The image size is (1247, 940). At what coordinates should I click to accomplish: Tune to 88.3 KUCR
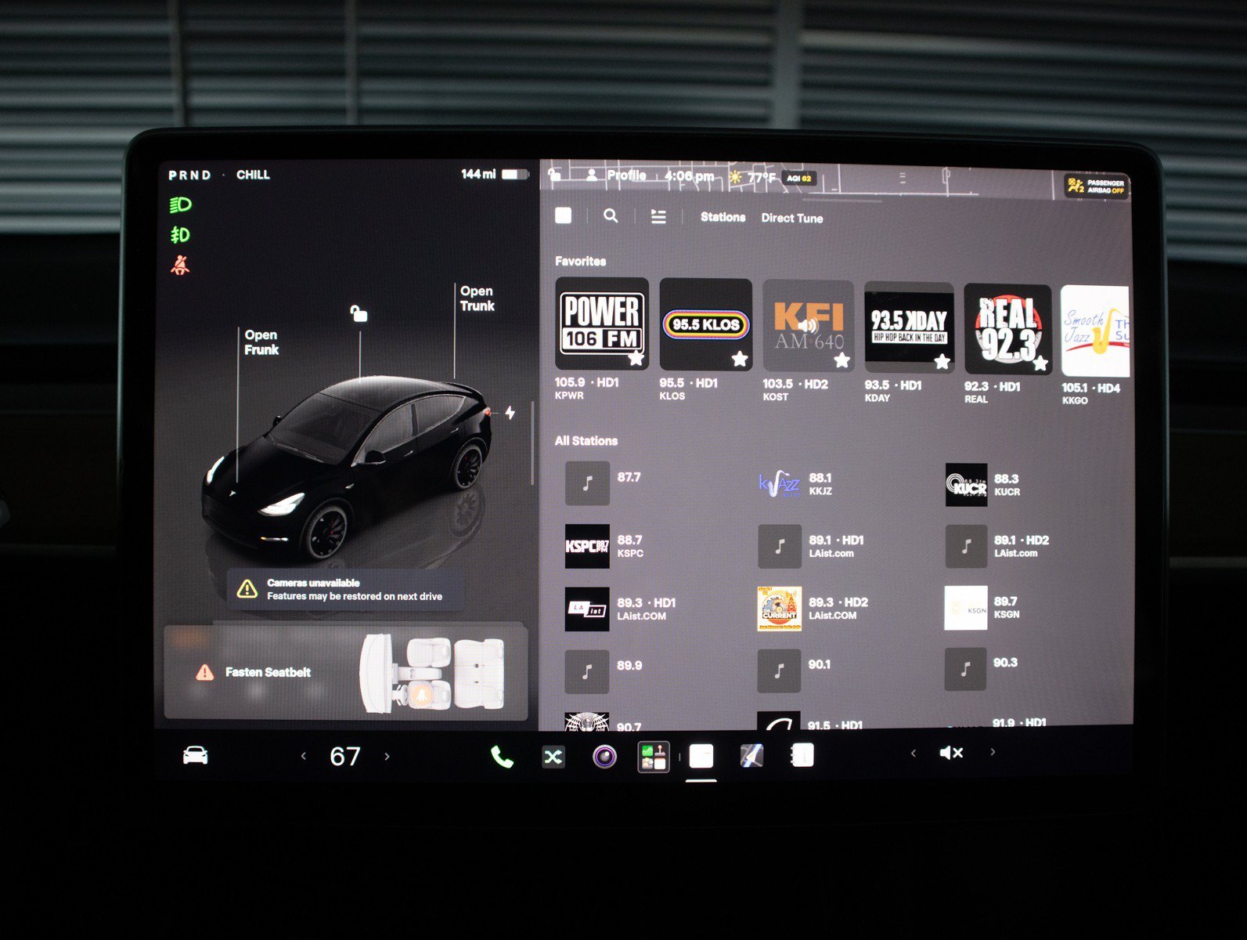click(x=983, y=485)
